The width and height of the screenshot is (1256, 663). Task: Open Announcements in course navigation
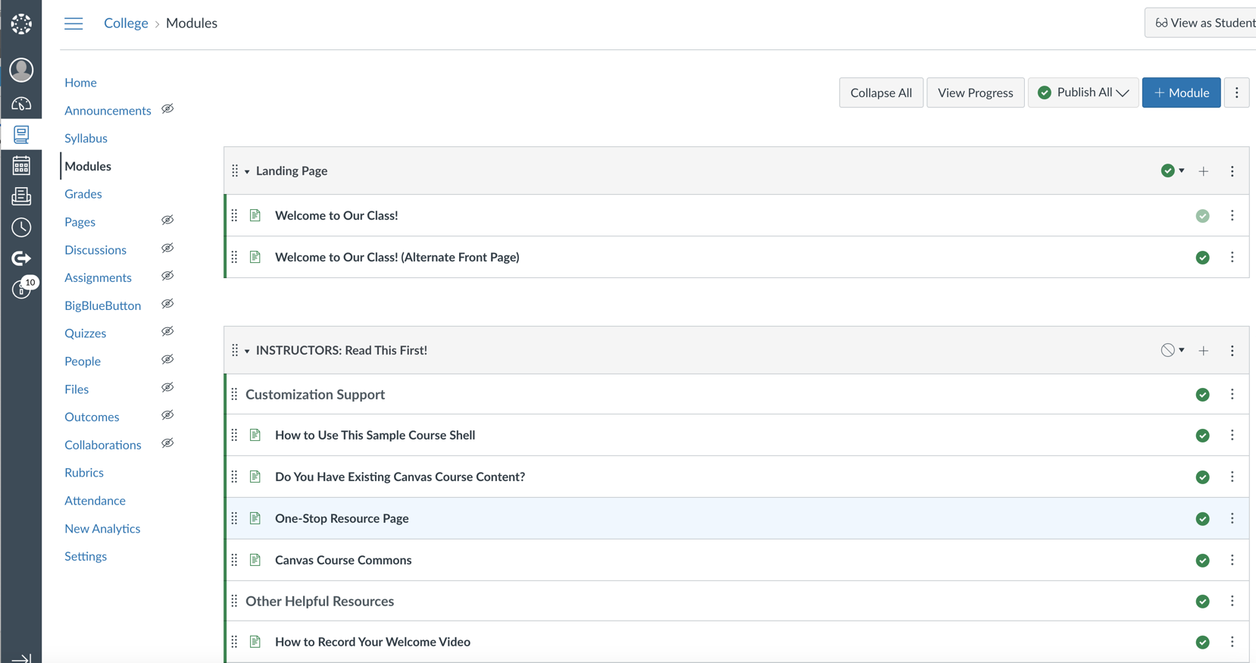pyautogui.click(x=108, y=111)
